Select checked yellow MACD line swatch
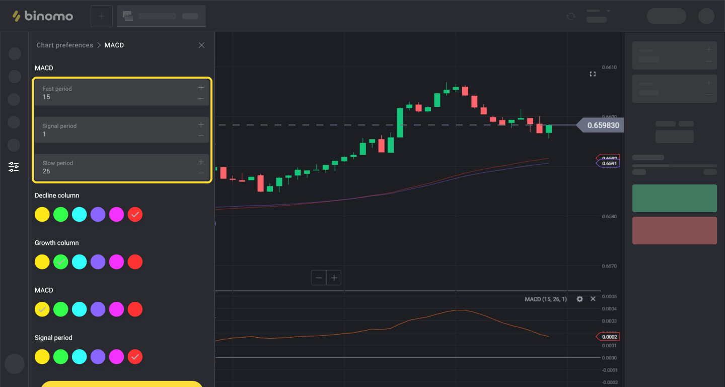This screenshot has width=725, height=387. coord(42,309)
